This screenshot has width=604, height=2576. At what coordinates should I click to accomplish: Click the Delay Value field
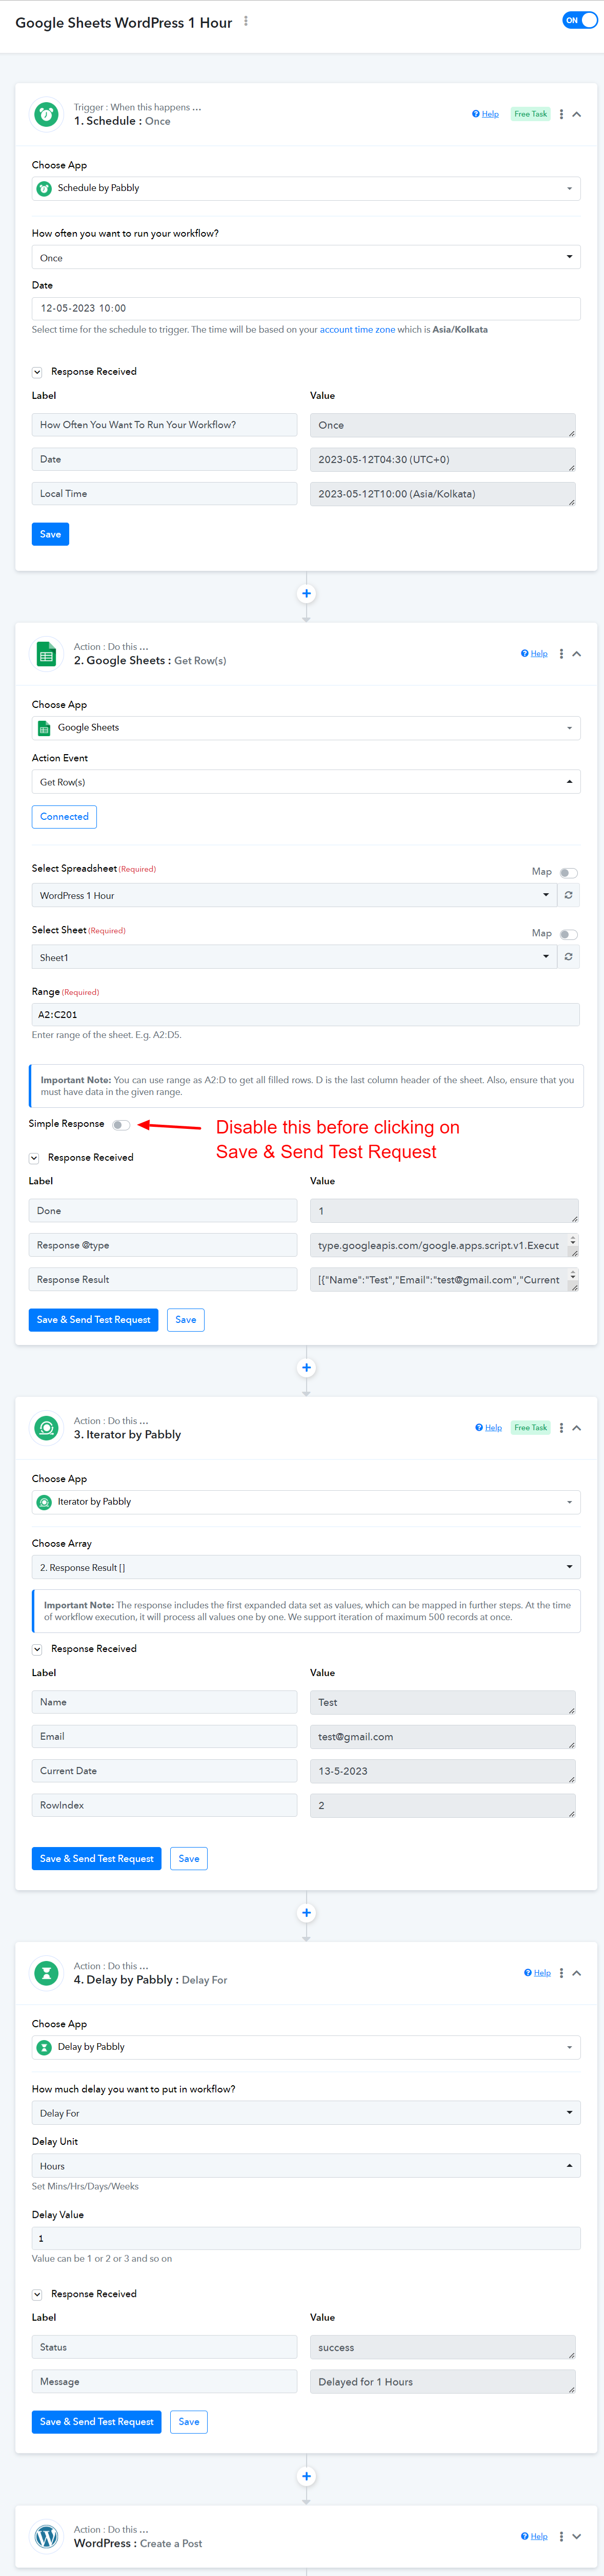[306, 2239]
